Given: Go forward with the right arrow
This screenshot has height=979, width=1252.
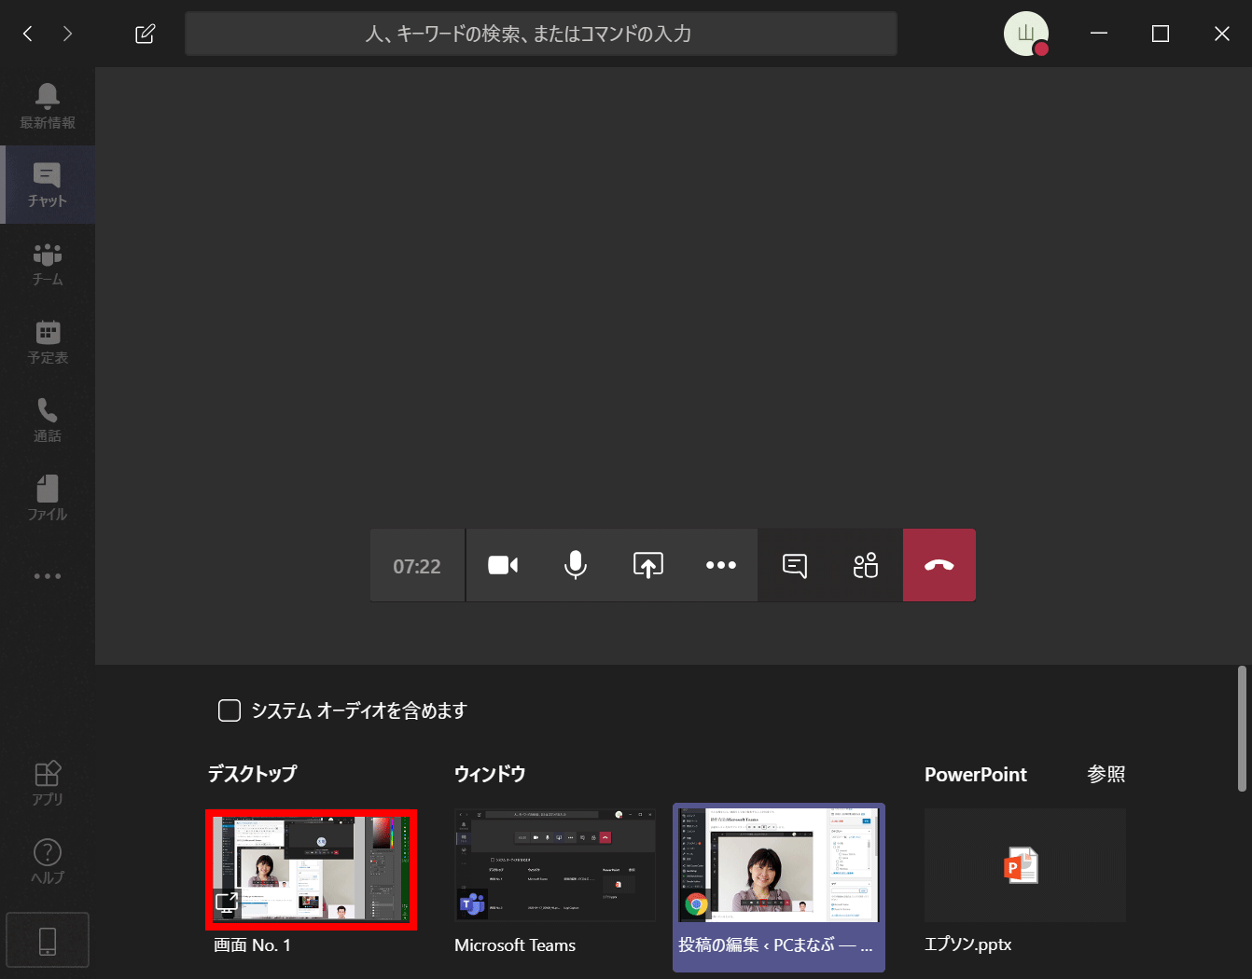Looking at the screenshot, I should [67, 34].
